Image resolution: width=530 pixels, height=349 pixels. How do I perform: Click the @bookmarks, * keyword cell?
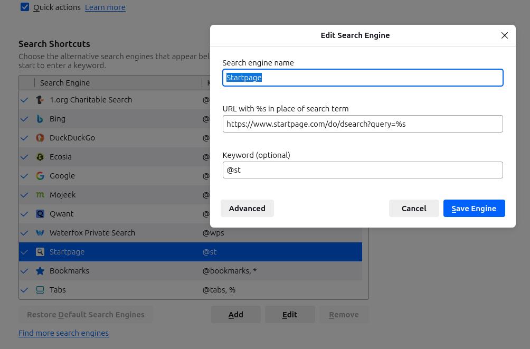230,271
